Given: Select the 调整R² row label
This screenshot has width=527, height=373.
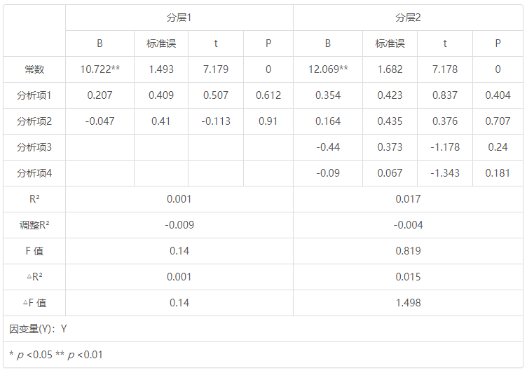Looking at the screenshot, I should (x=34, y=225).
